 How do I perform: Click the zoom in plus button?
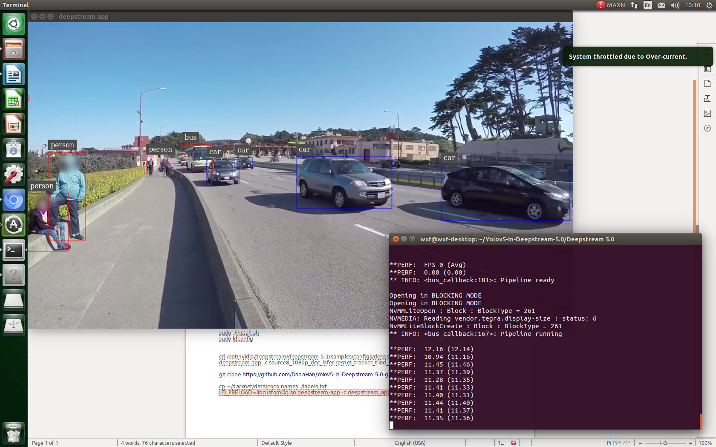click(x=689, y=443)
